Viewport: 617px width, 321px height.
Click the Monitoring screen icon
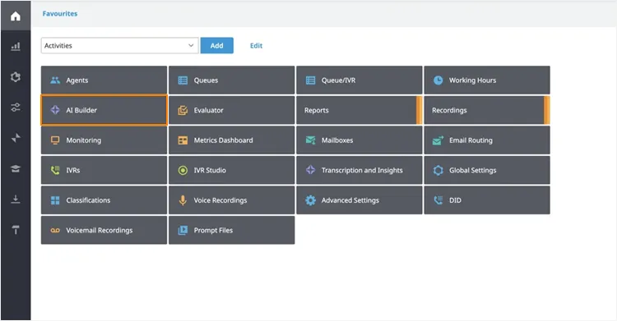[x=55, y=140]
